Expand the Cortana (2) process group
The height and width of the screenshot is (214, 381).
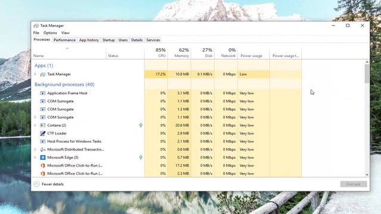coord(35,125)
